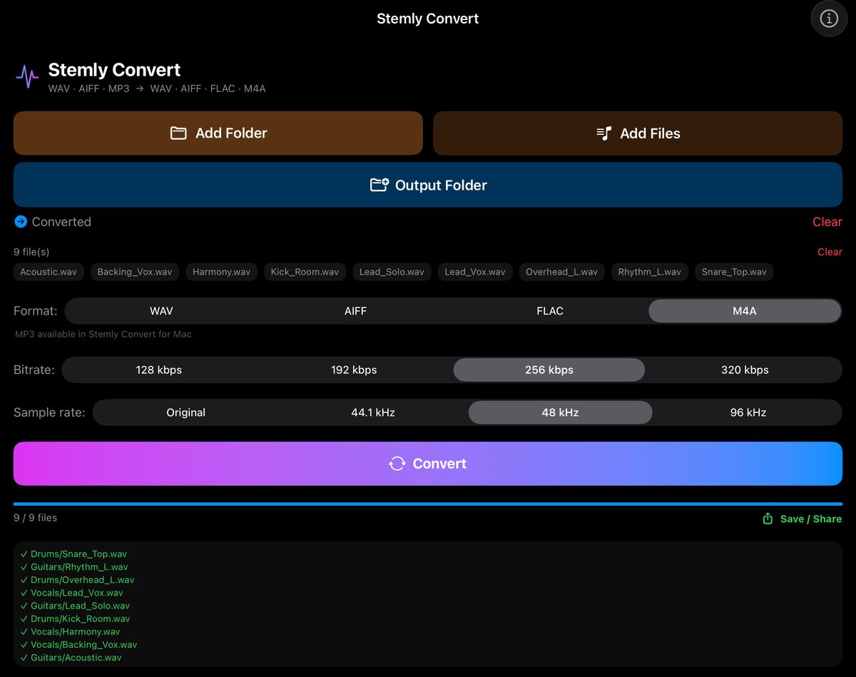Select the Backing_Vox.wav file chip
Image resolution: width=856 pixels, height=677 pixels.
pos(135,272)
